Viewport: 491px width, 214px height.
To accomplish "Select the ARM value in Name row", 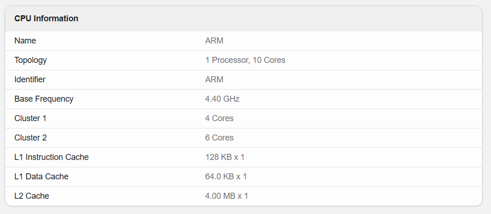I will point(214,41).
